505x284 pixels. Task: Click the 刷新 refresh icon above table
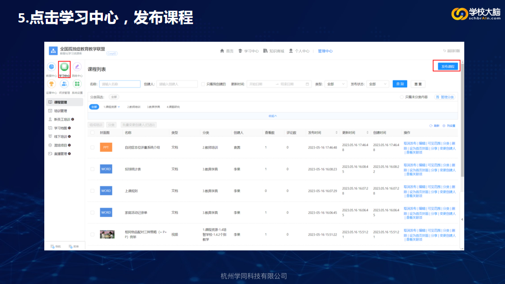pyautogui.click(x=433, y=125)
